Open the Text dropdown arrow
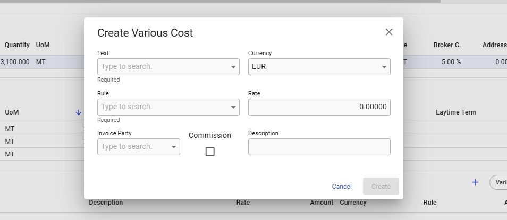 (233, 67)
